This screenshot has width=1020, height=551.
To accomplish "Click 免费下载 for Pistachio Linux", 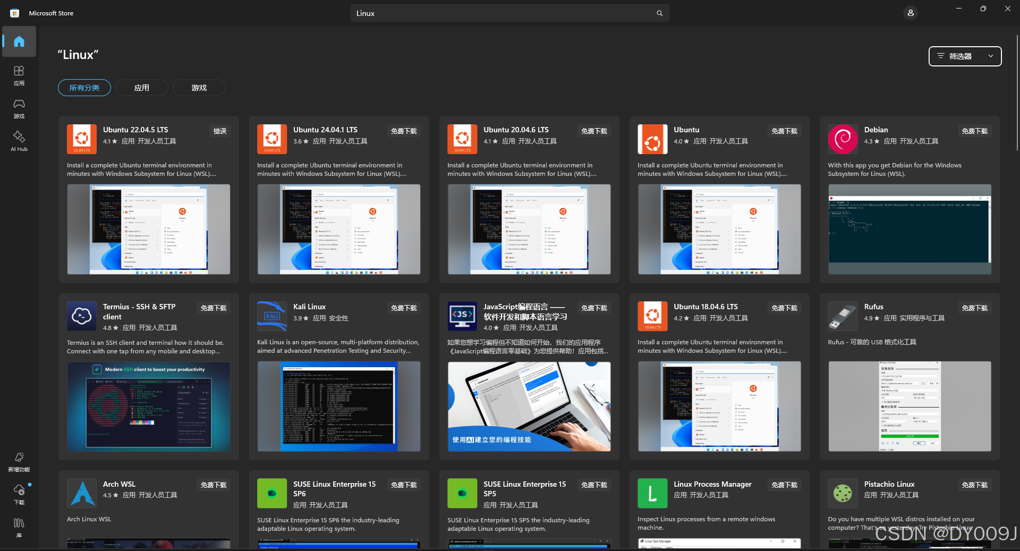I will pyautogui.click(x=974, y=485).
